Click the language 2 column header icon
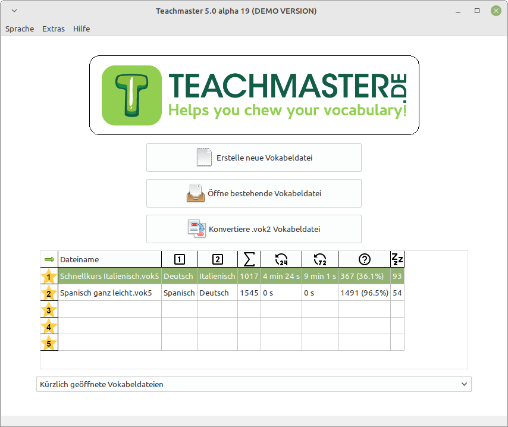508x427 pixels. click(x=217, y=259)
